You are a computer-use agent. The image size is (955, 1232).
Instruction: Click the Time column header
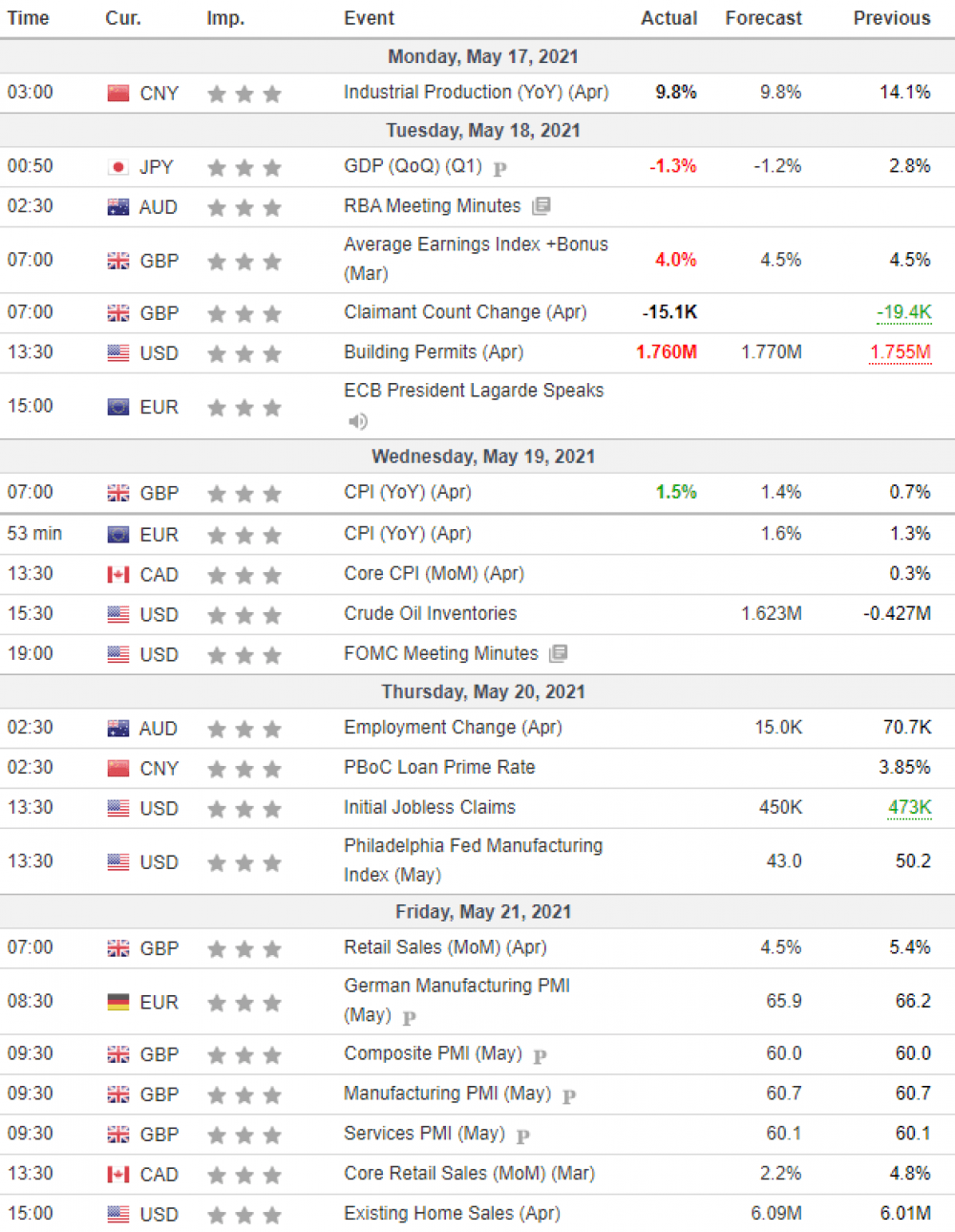(29, 18)
